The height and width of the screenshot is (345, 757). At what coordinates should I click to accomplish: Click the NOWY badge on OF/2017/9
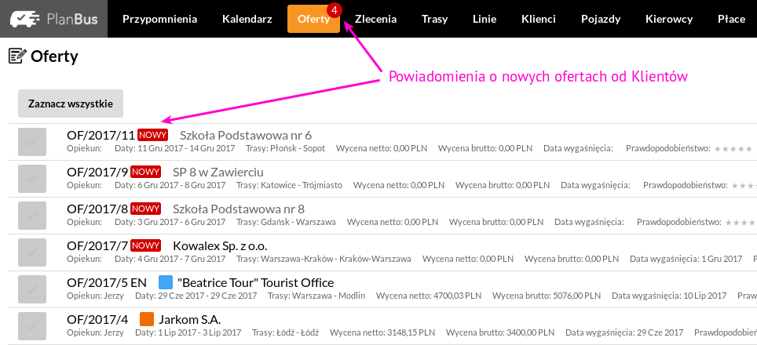[146, 172]
